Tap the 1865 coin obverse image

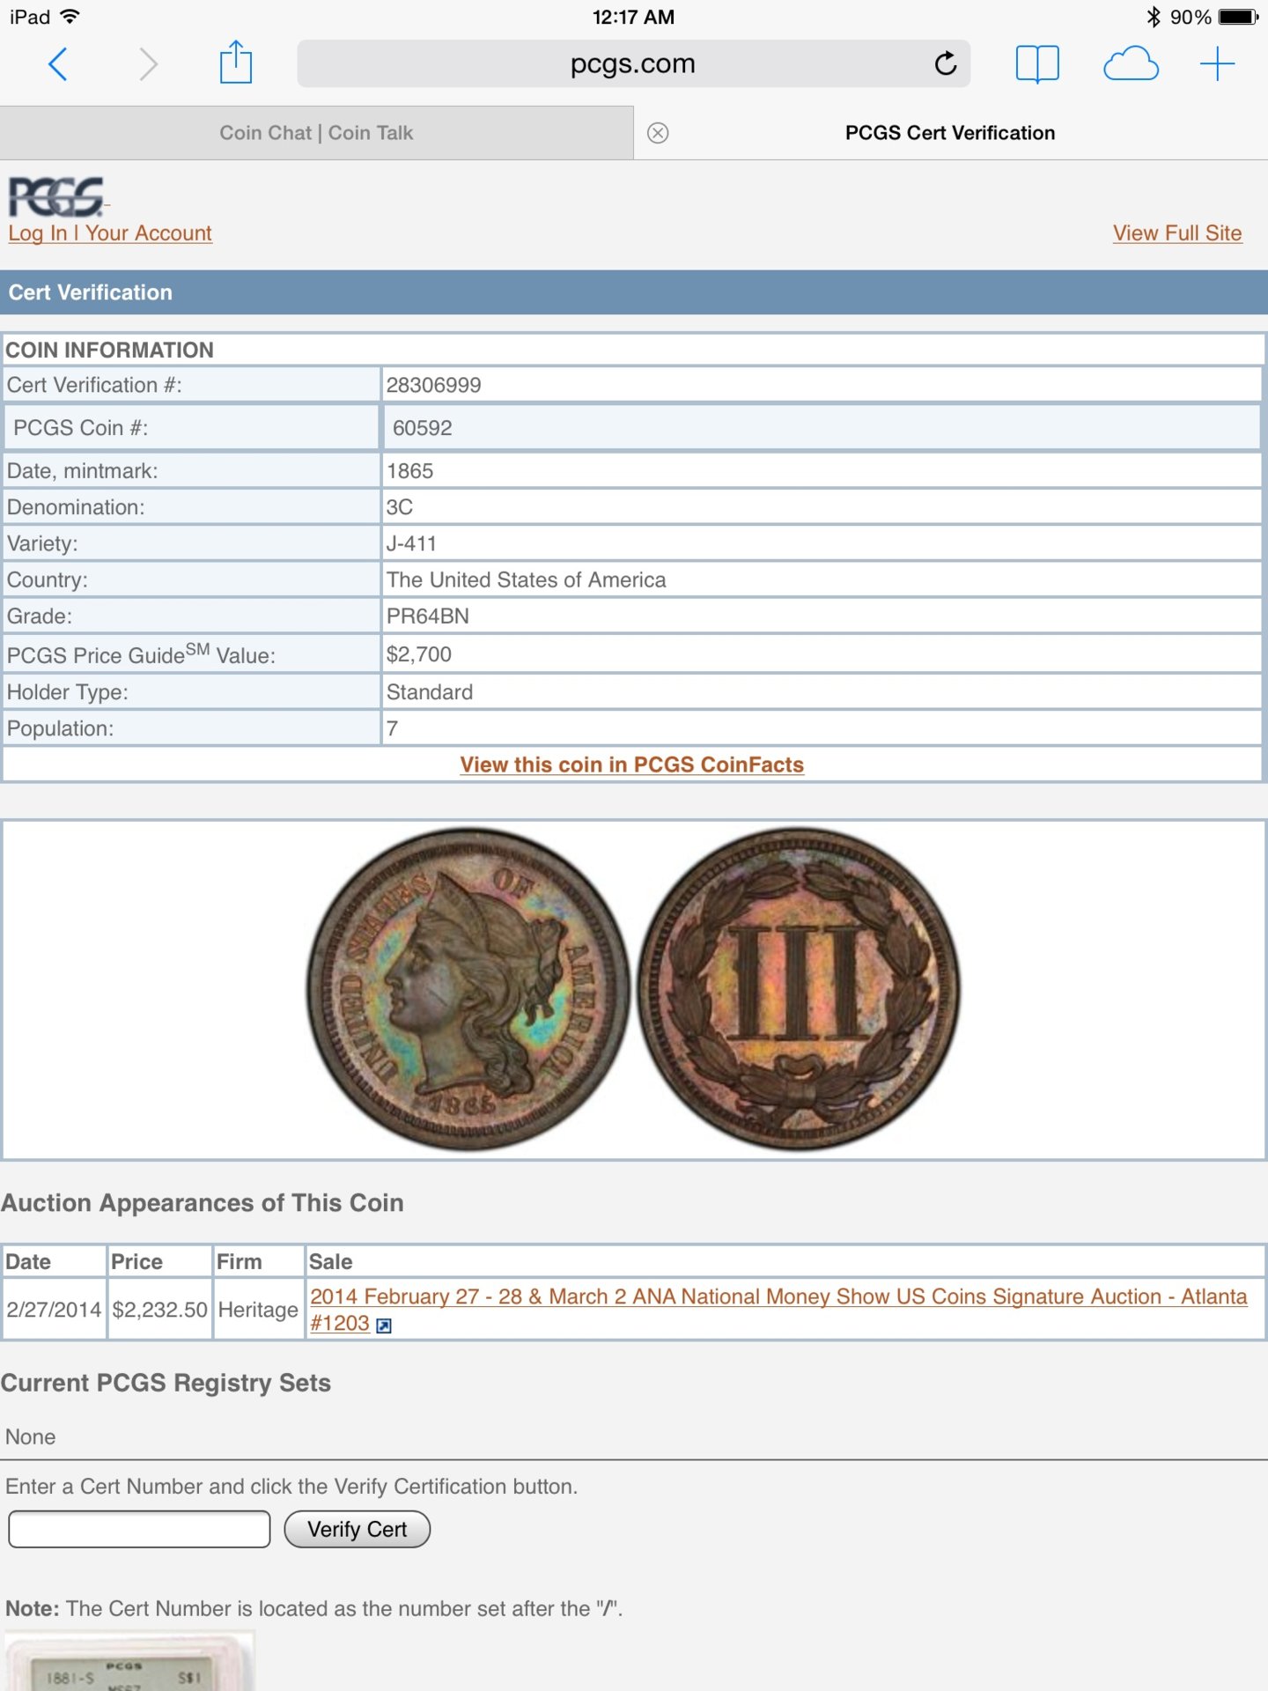click(468, 989)
